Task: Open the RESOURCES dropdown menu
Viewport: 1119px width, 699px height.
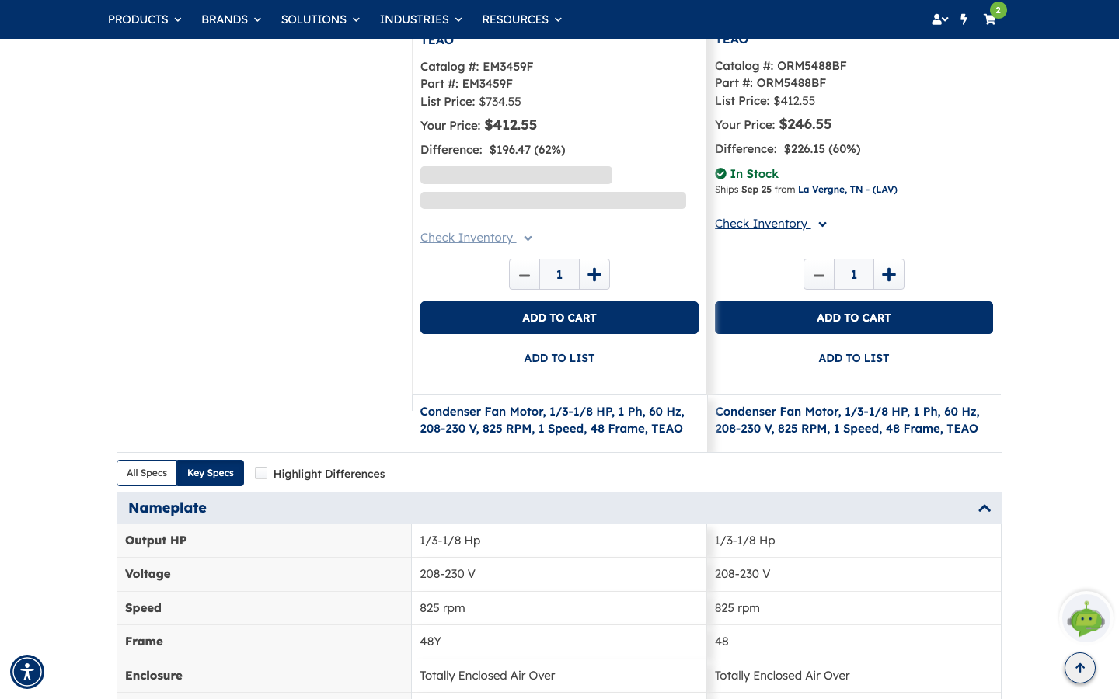Action: point(521,19)
